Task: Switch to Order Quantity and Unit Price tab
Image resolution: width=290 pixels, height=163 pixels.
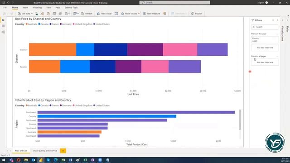Action: pyautogui.click(x=45, y=151)
